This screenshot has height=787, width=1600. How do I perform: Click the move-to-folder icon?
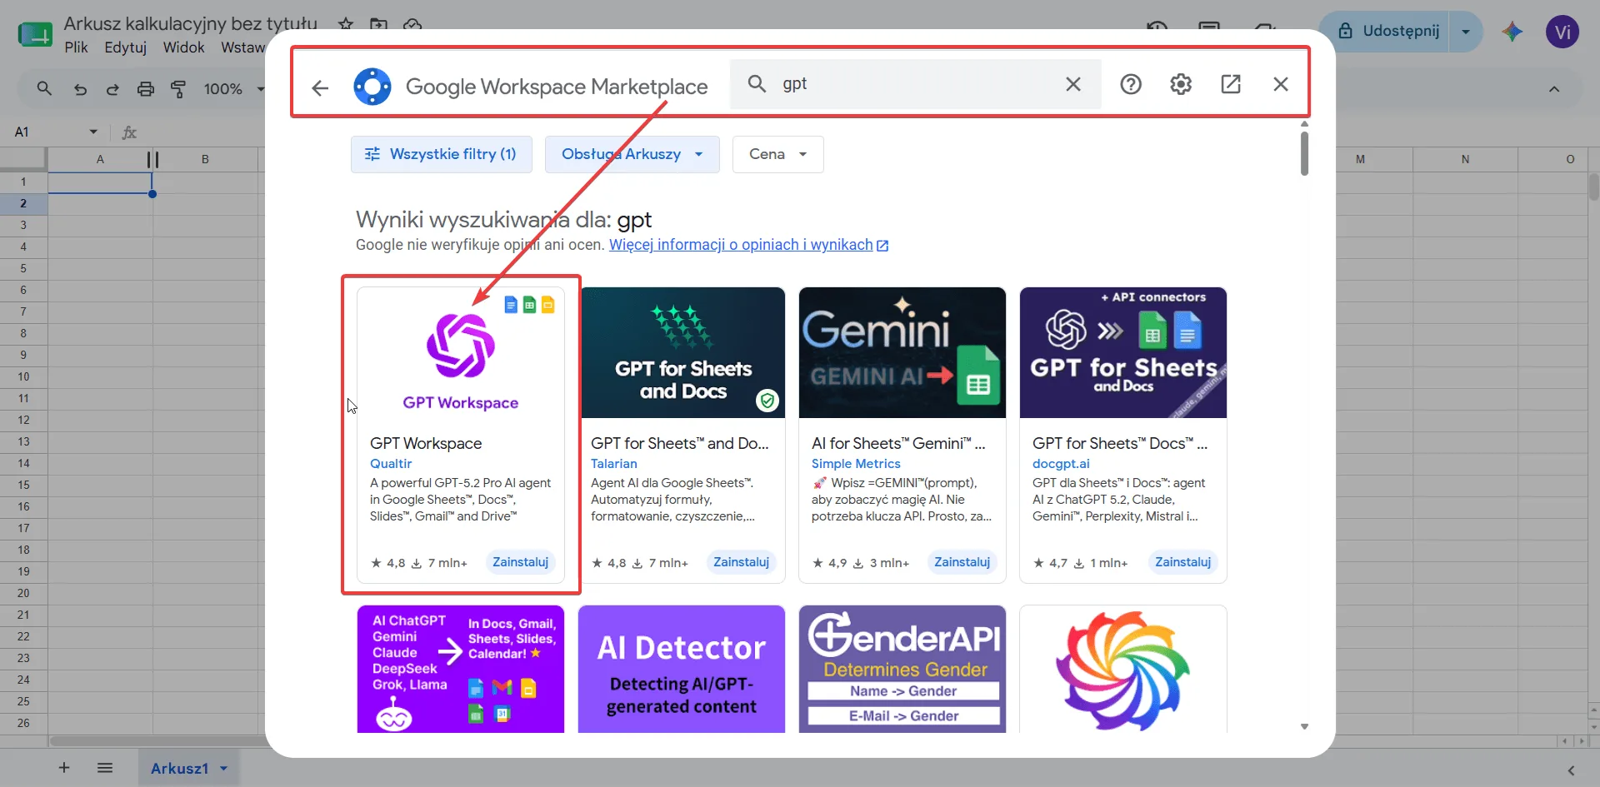click(x=378, y=24)
